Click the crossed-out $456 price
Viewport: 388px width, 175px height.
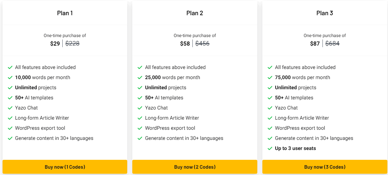point(203,44)
